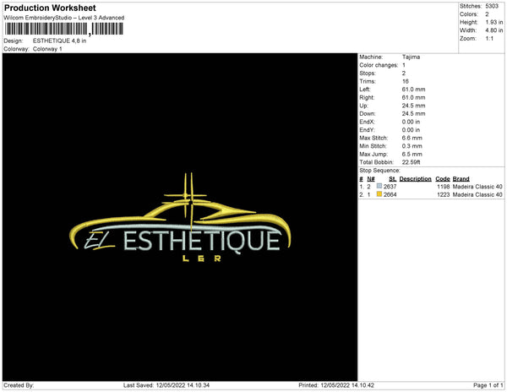Click the 'Last Saved: 12/05/2022 14.10.34' text
Image resolution: width=507 pixels, height=392 pixels.
[166, 385]
